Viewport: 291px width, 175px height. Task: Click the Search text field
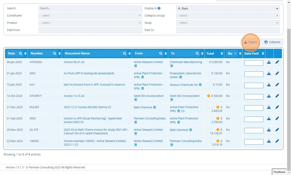90,8
